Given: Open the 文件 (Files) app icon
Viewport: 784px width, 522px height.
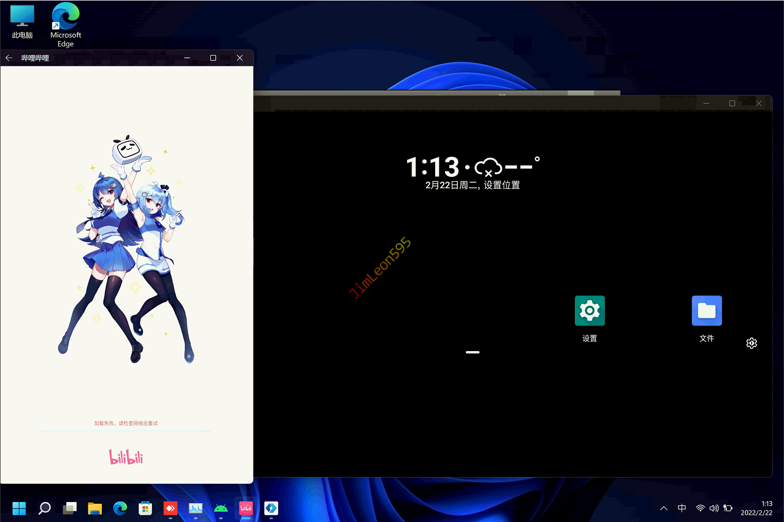Looking at the screenshot, I should tap(706, 311).
